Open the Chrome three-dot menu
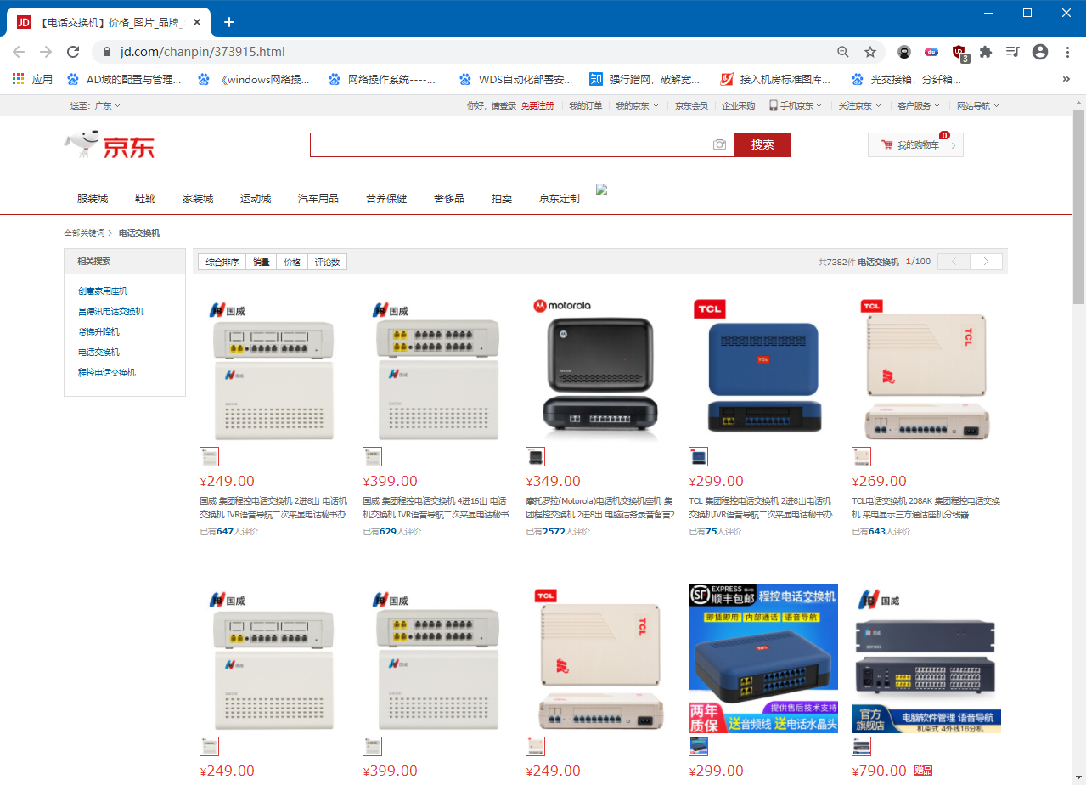This screenshot has height=785, width=1086. (x=1067, y=52)
